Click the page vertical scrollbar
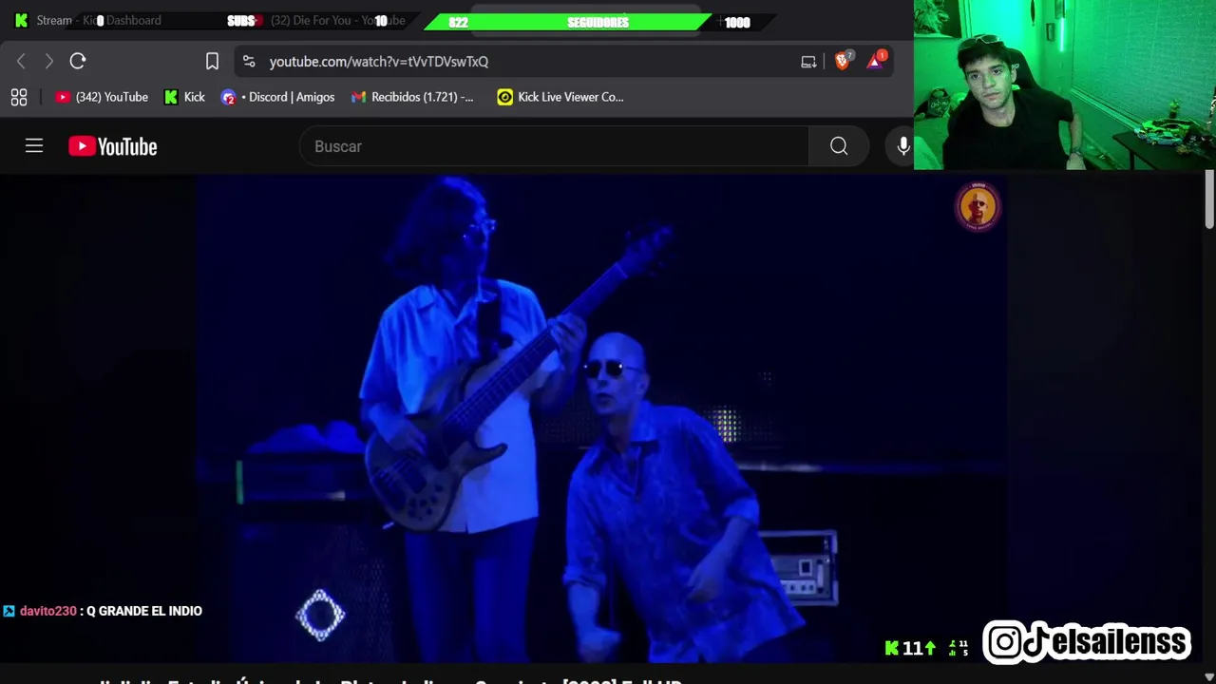1216x684 pixels. click(1209, 199)
